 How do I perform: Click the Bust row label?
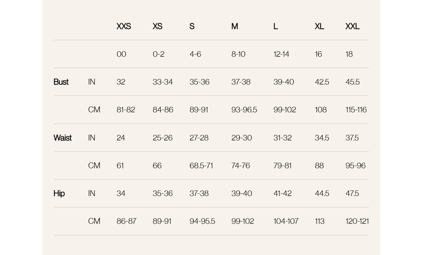pos(61,82)
